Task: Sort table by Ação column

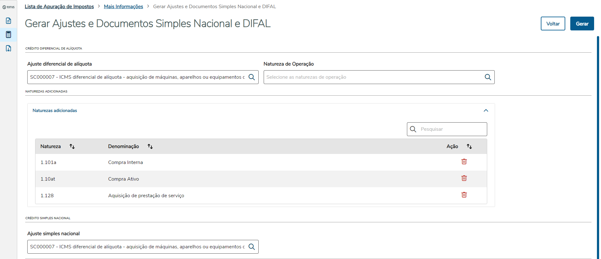Action: coord(469,146)
